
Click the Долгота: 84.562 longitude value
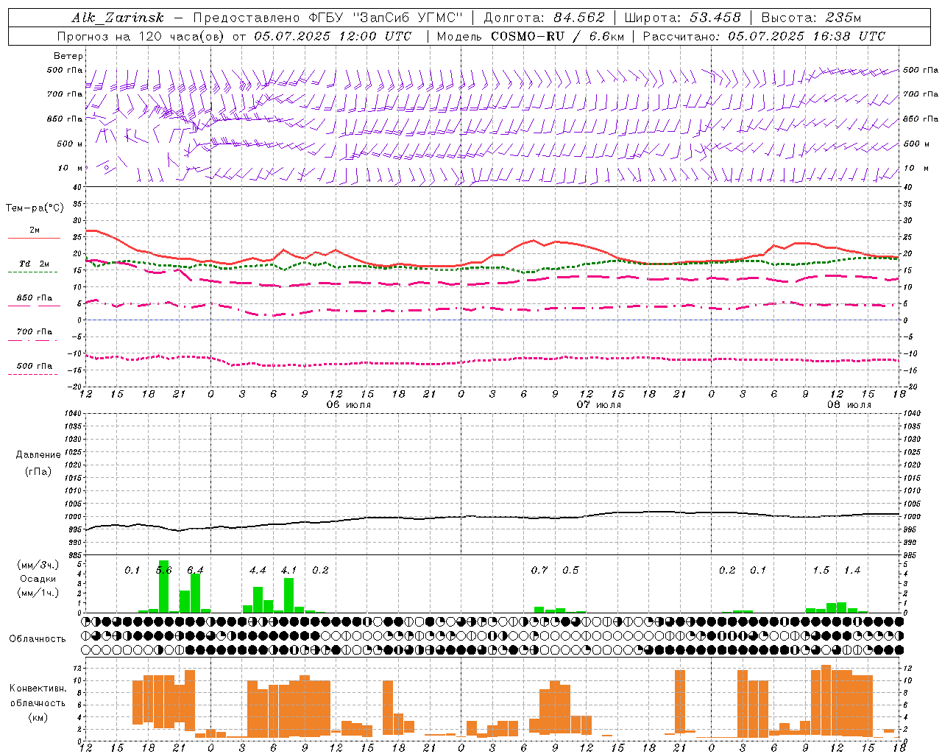(x=544, y=18)
